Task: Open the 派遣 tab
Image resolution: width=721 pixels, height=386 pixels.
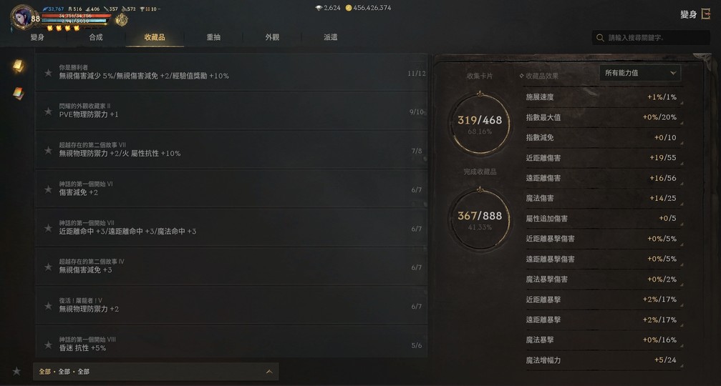Action: [x=330, y=37]
